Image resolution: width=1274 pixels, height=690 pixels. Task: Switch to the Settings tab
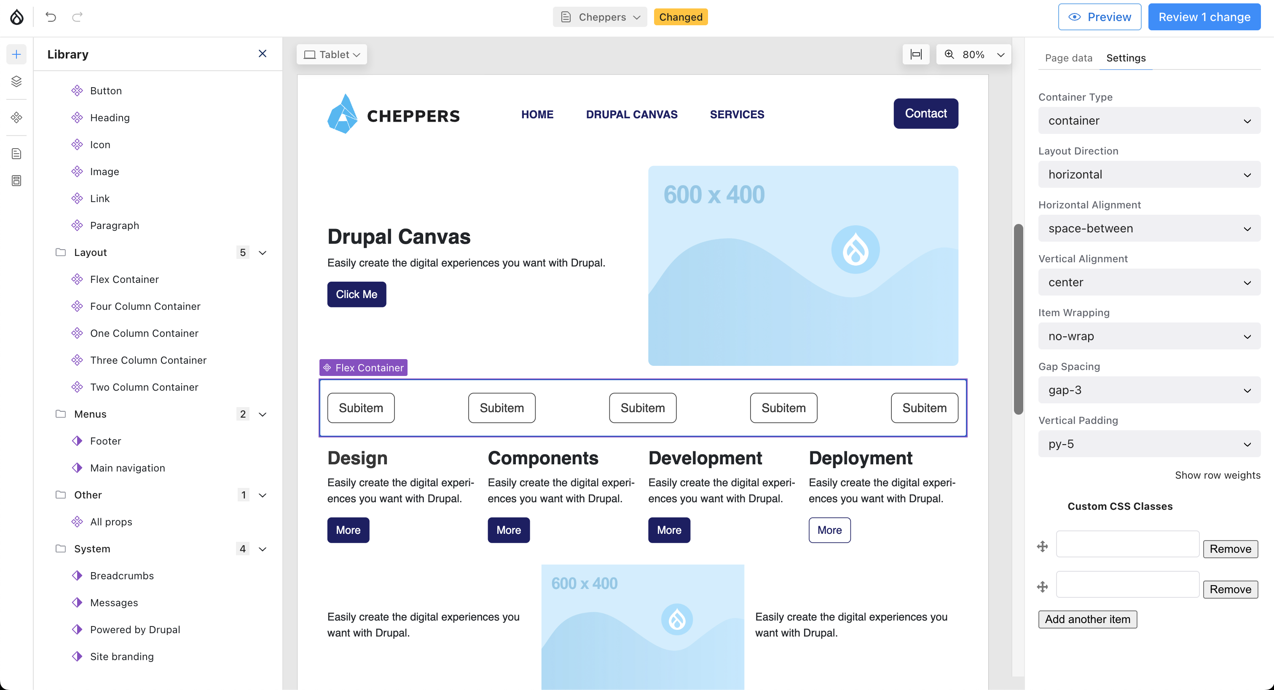pyautogui.click(x=1126, y=58)
